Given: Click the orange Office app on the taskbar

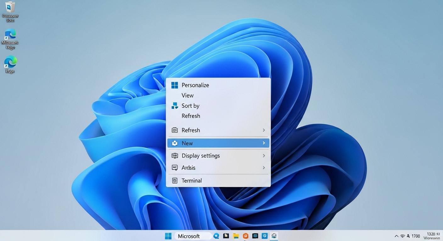Looking at the screenshot, I should point(245,236).
